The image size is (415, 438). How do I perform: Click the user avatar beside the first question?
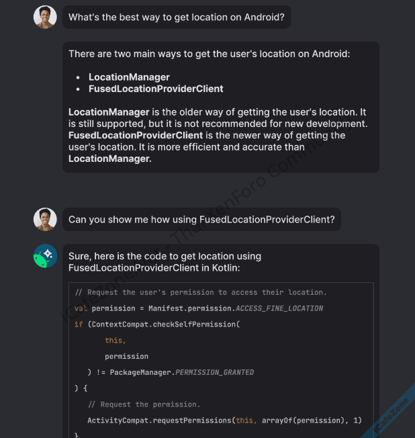tap(45, 17)
